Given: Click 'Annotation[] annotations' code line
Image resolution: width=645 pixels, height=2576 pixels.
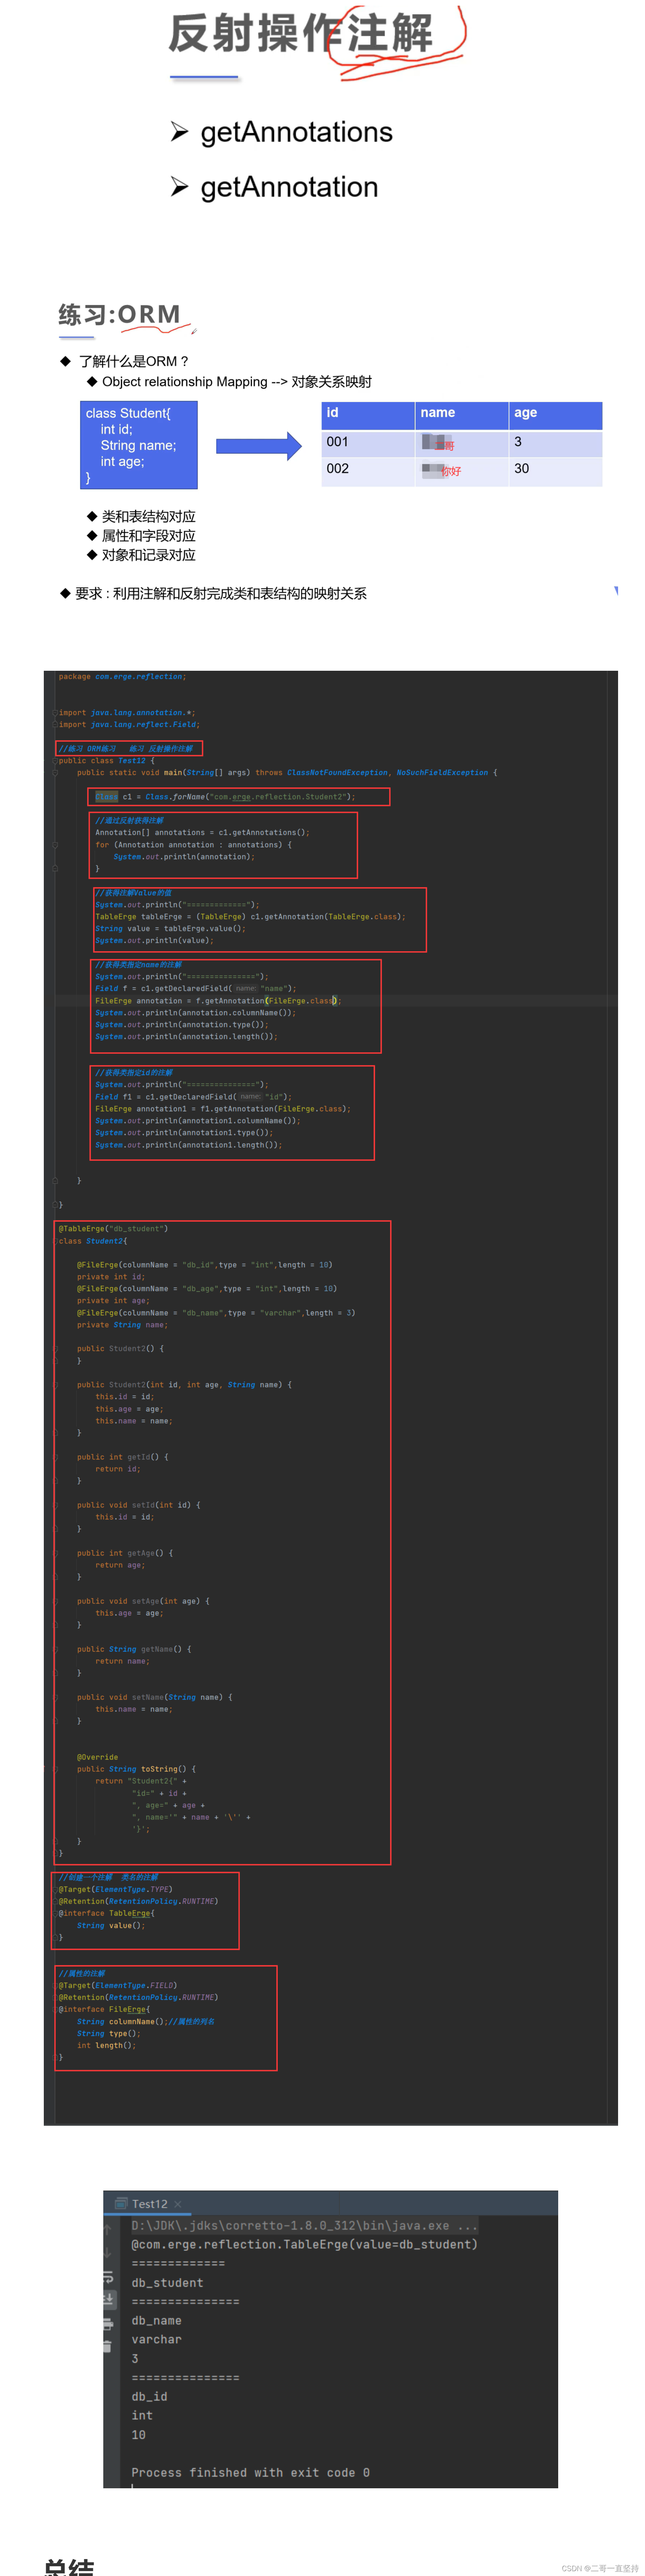Looking at the screenshot, I should tap(202, 833).
